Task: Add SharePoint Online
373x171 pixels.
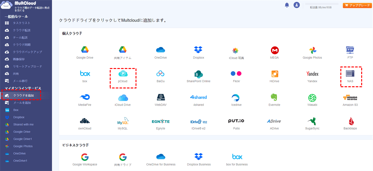Action: click(x=198, y=76)
